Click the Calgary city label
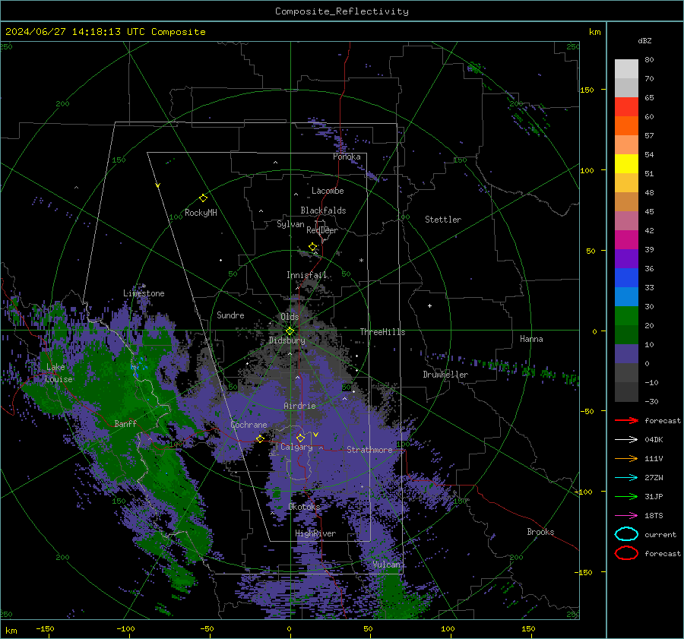Screen dimensions: 684x639 (x=296, y=447)
